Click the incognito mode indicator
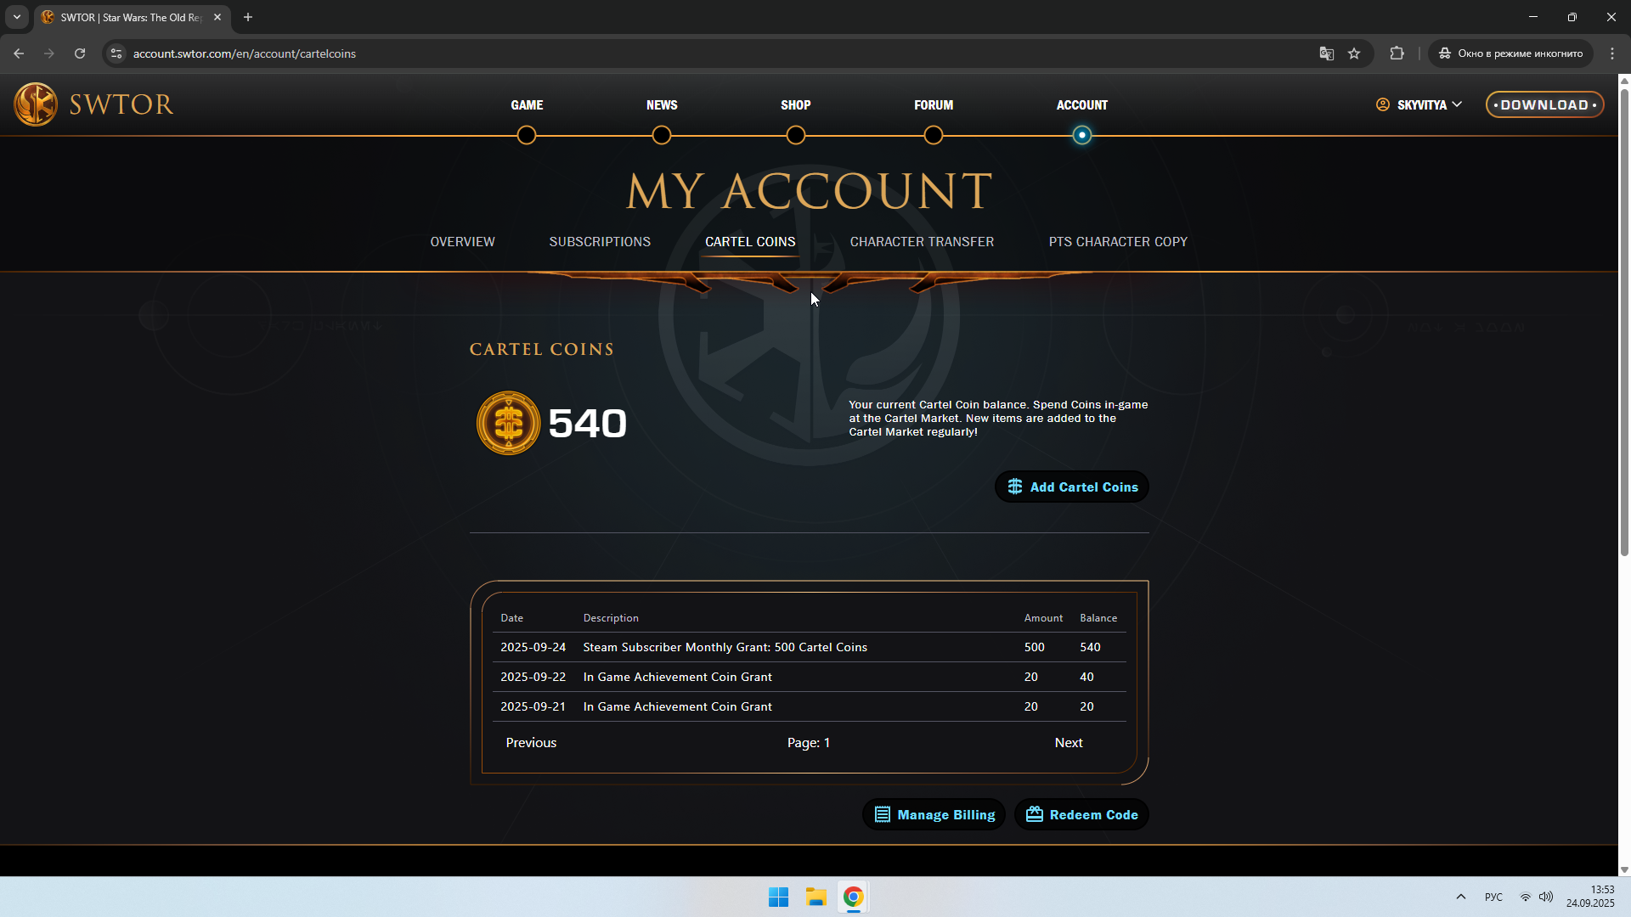Screen dimensions: 1631x917 1511,53
